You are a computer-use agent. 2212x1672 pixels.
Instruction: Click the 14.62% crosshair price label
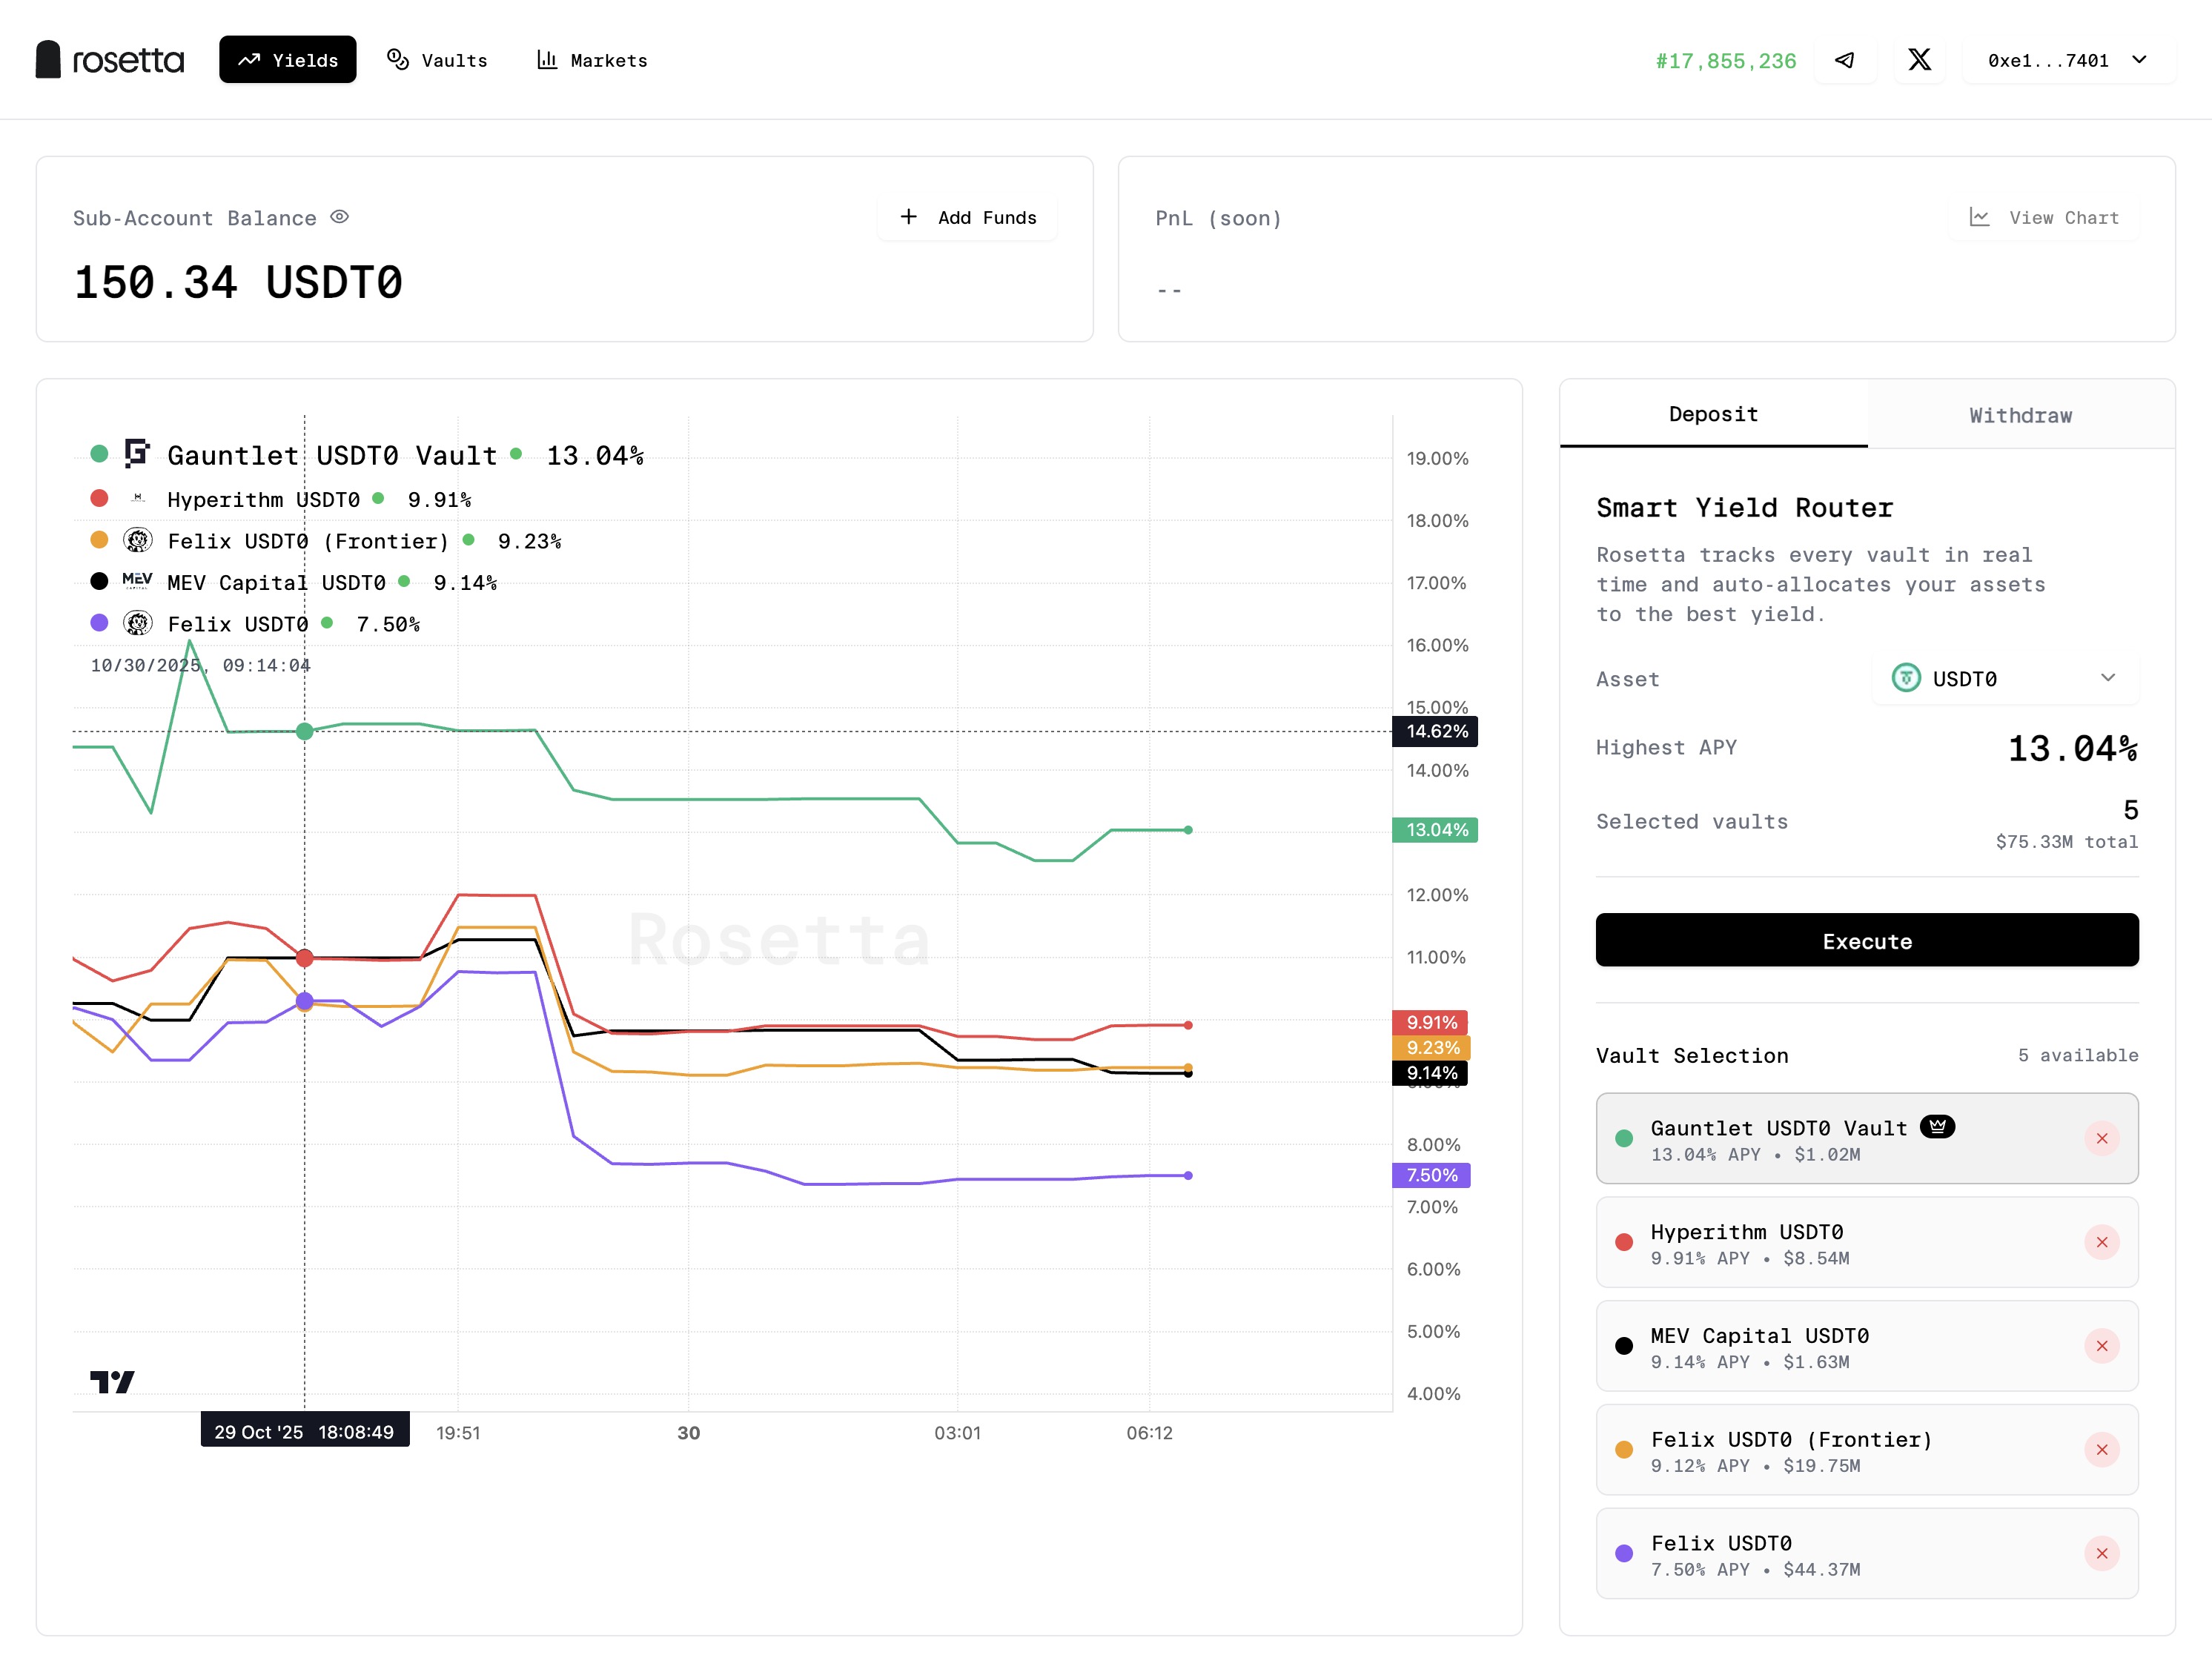(x=1436, y=731)
